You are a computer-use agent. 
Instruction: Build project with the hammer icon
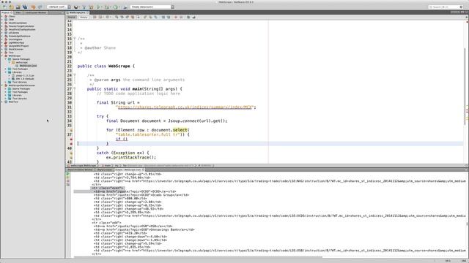84,7
